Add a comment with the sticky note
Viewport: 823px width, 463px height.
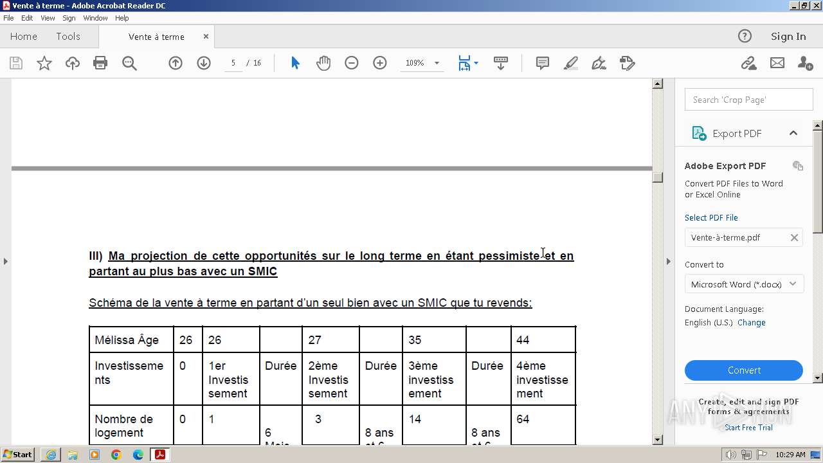543,63
